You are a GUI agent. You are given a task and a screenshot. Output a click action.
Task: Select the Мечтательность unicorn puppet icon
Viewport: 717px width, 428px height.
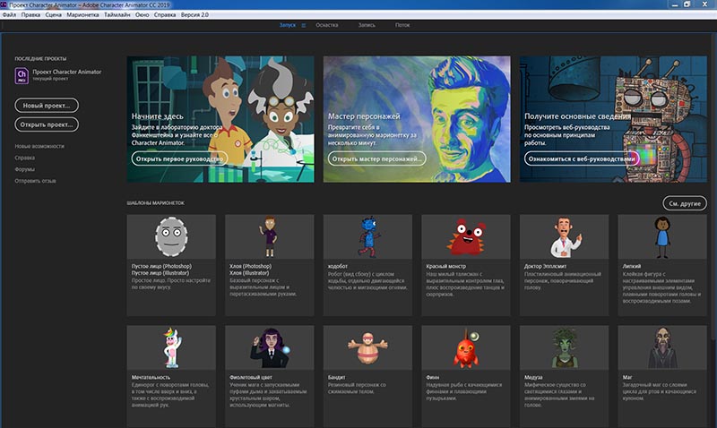(172, 347)
